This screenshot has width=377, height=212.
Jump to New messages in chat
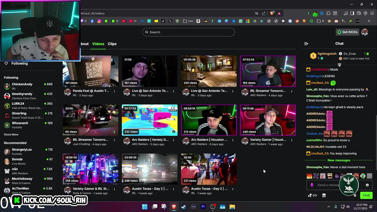coord(339,160)
